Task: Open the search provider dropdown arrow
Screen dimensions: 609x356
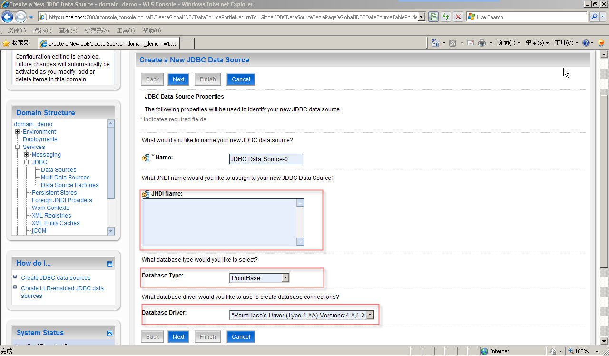Action: (x=603, y=17)
